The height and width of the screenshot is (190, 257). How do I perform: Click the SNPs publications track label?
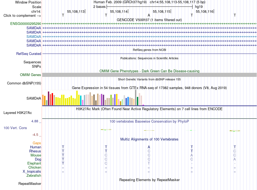[x=37, y=66]
